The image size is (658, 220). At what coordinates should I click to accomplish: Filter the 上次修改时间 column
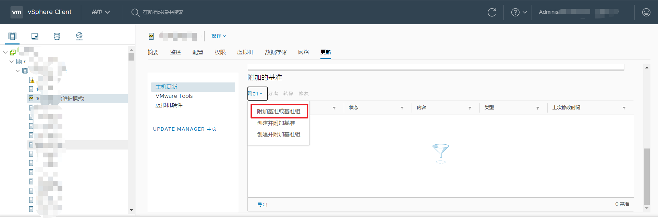coord(624,108)
